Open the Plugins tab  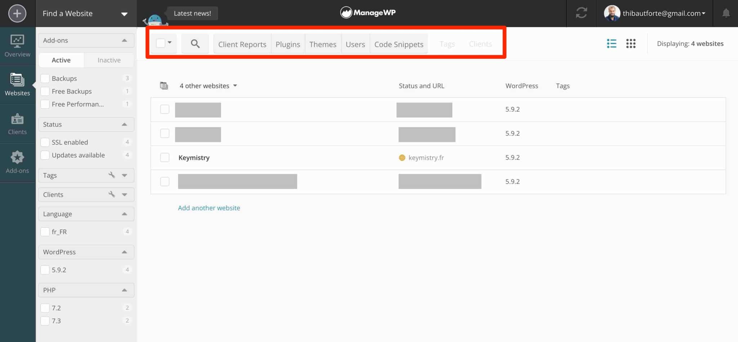tap(288, 44)
